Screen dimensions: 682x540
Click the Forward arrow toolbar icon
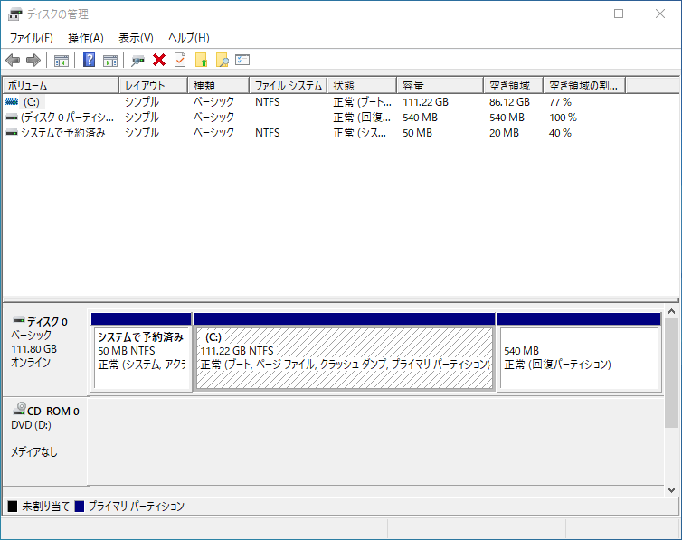point(33,60)
